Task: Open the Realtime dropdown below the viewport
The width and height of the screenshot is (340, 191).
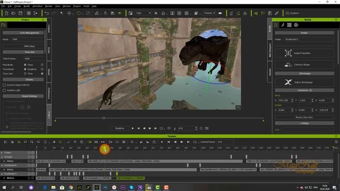Action: 120,128
